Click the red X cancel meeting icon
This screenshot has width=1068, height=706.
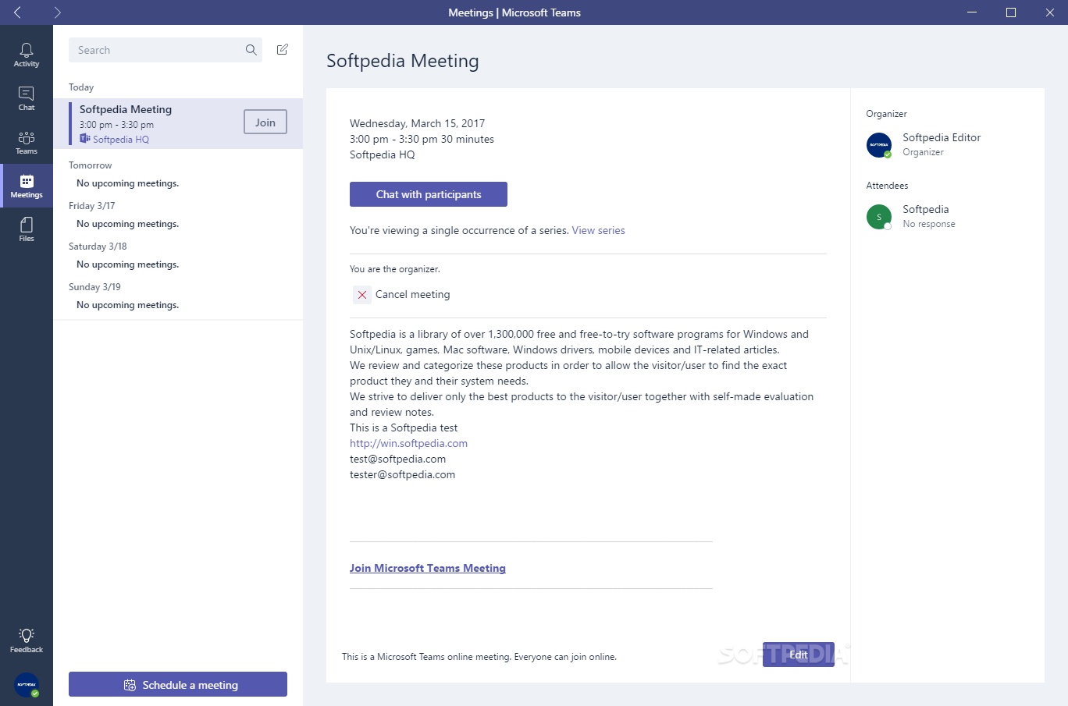coord(362,294)
